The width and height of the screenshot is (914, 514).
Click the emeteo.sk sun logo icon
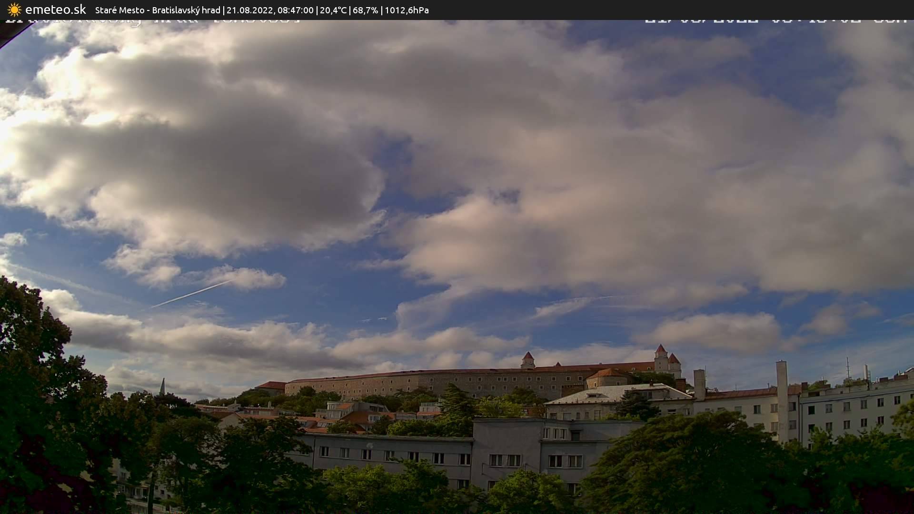(14, 10)
